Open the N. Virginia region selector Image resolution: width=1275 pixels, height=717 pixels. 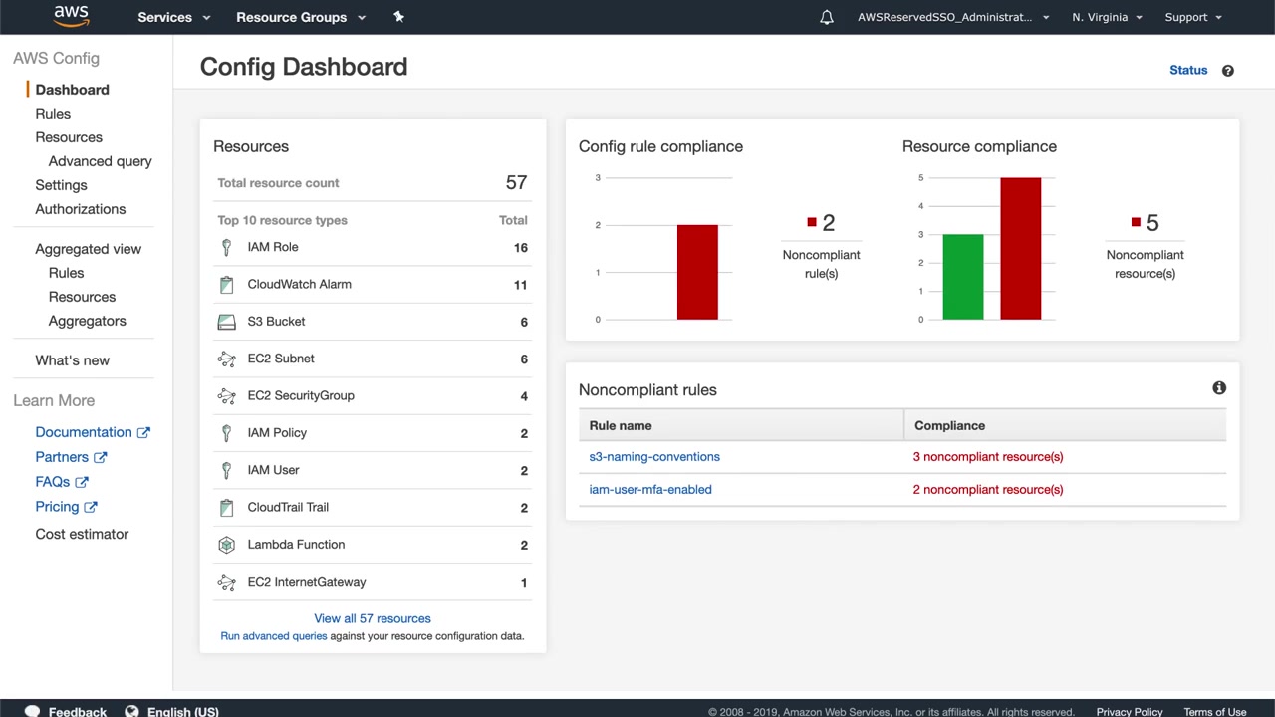coord(1107,17)
